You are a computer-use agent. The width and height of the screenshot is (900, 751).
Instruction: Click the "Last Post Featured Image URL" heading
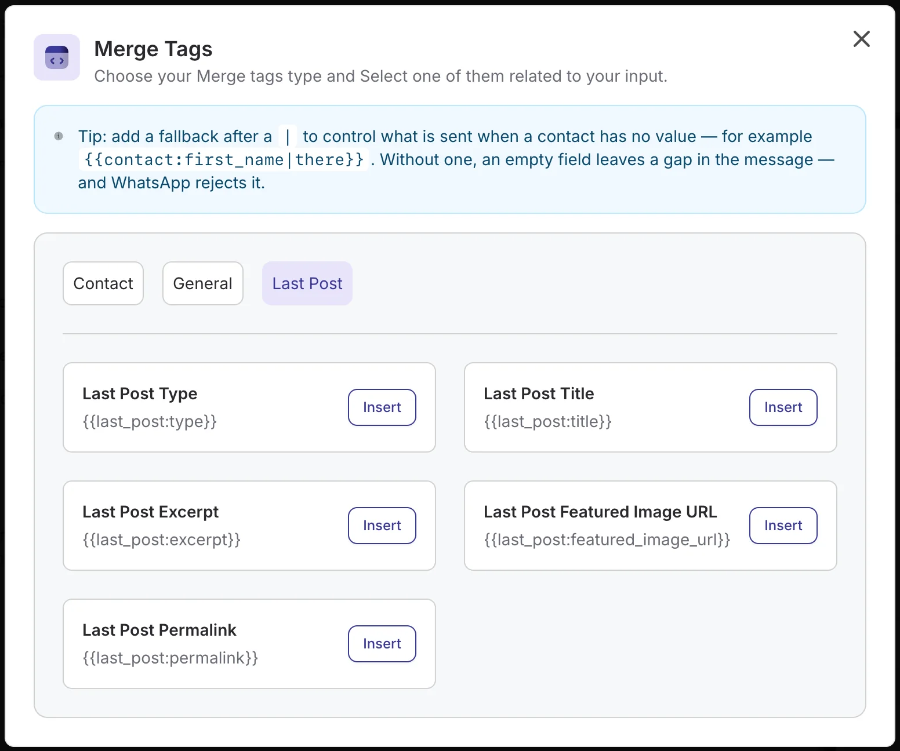point(600,512)
